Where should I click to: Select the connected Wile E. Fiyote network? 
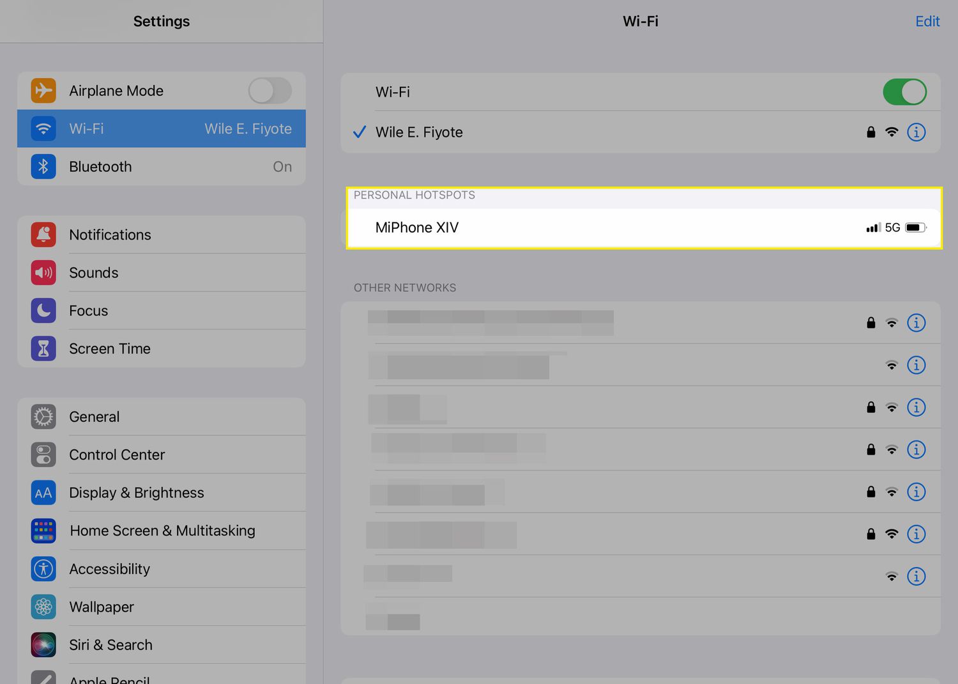coord(419,132)
